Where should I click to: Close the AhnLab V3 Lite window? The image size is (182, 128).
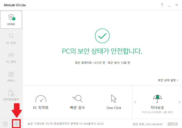pyautogui.click(x=177, y=5)
